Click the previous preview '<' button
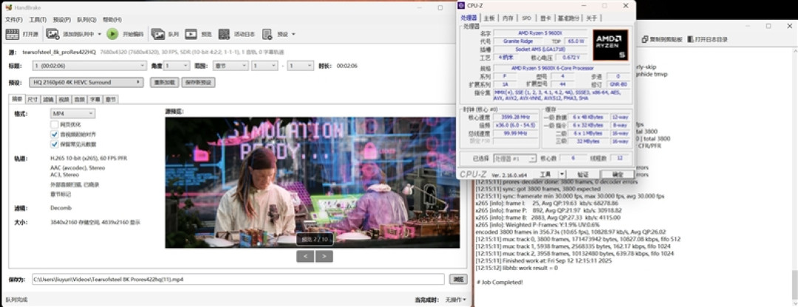Image resolution: width=798 pixels, height=307 pixels. (x=305, y=257)
